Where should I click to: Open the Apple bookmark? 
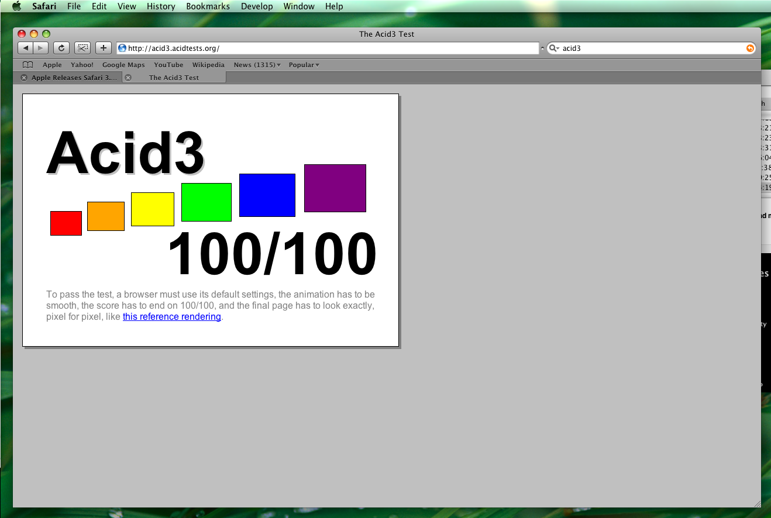tap(52, 65)
